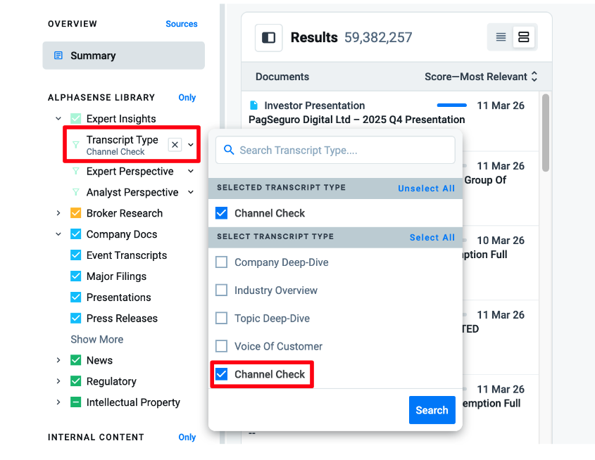Uncheck the Event Transcripts checkbox
595x460 pixels.
pos(76,255)
